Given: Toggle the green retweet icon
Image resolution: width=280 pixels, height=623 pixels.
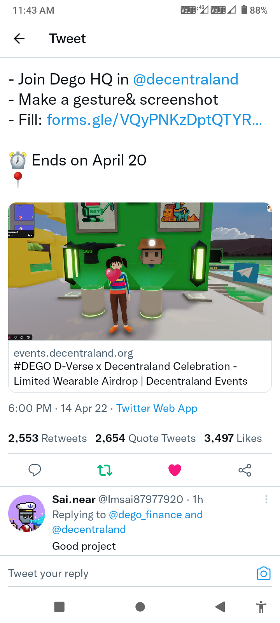Looking at the screenshot, I should (x=105, y=470).
